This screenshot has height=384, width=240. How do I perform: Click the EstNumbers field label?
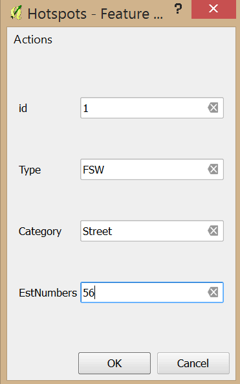tap(48, 293)
